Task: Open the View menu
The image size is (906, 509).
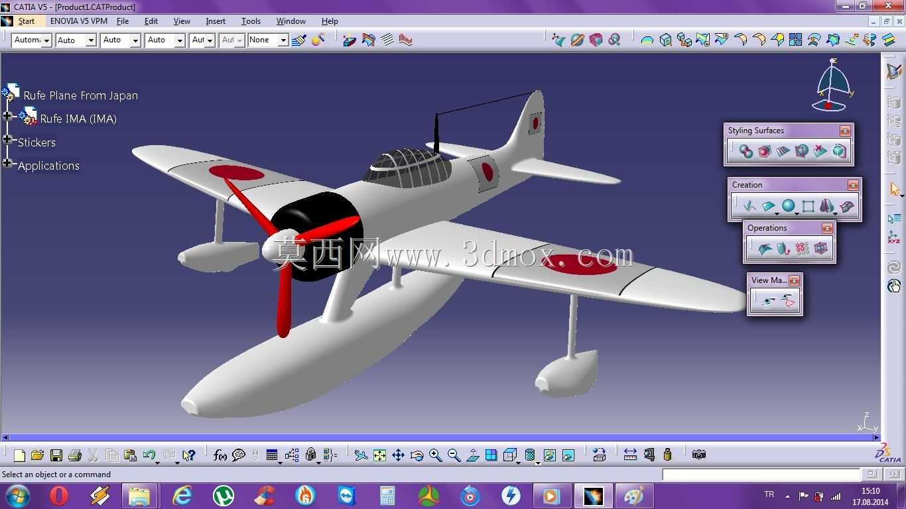Action: coord(182,21)
